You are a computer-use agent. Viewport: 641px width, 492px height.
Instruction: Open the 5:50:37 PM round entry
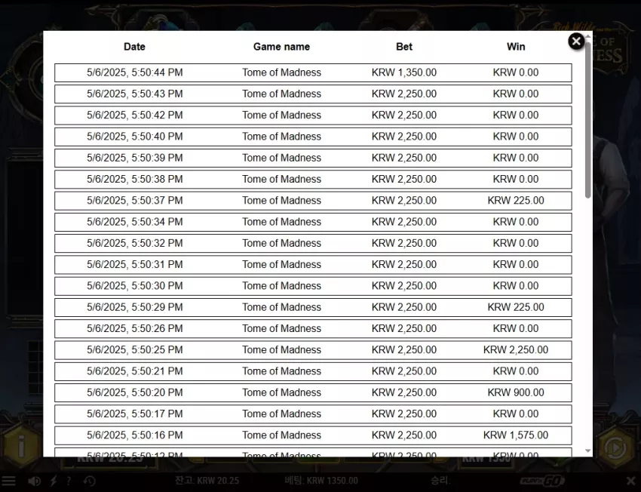point(313,201)
